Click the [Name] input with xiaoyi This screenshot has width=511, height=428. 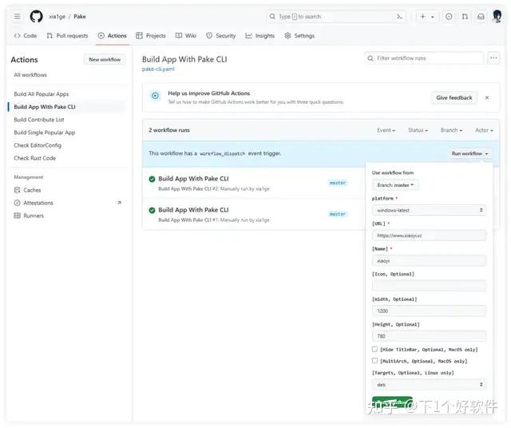430,261
